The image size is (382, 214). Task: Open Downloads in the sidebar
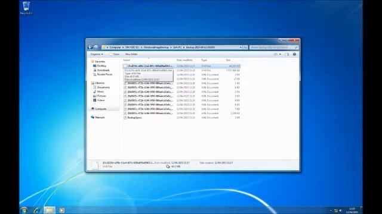[101, 70]
